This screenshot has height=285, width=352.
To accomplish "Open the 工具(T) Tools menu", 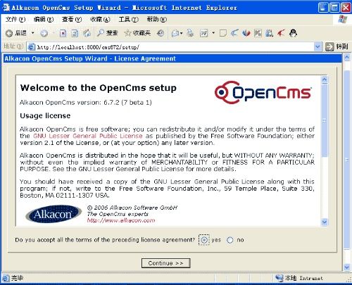I will coord(128,19).
